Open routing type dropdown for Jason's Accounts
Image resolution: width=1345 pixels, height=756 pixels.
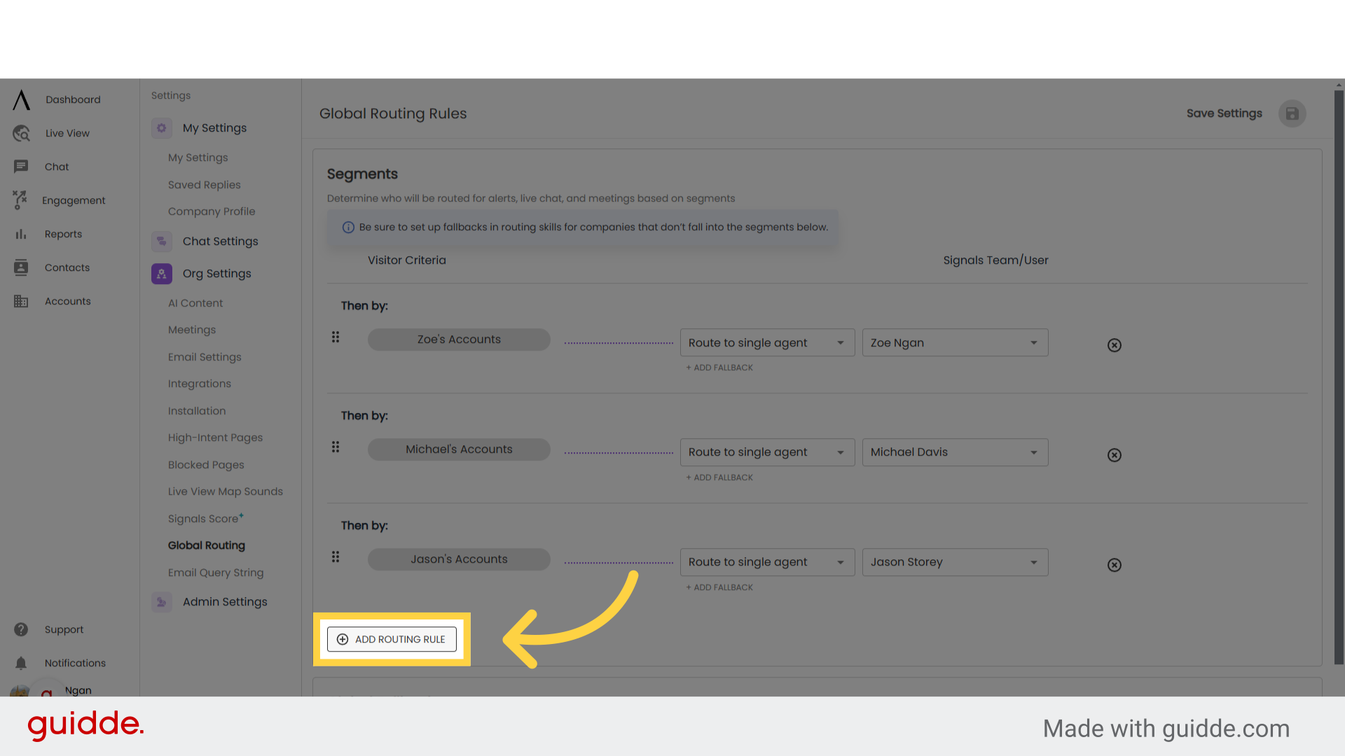(x=767, y=562)
